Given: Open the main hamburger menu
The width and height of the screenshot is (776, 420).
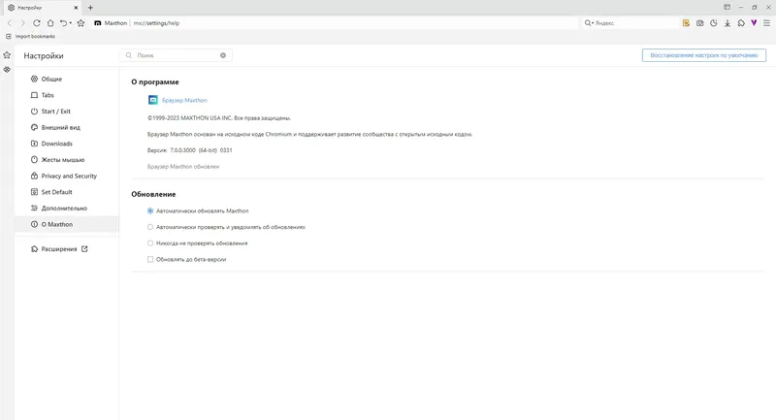Looking at the screenshot, I should (766, 22).
